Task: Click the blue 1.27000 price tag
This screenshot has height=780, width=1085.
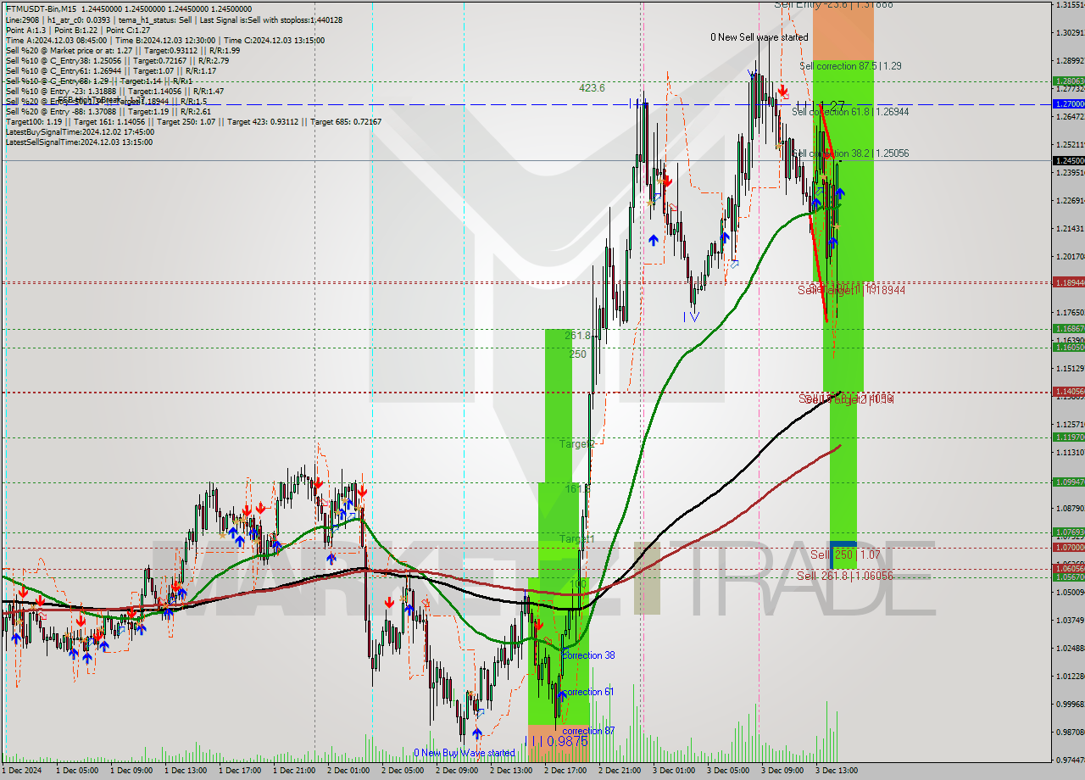Action: tap(1068, 103)
